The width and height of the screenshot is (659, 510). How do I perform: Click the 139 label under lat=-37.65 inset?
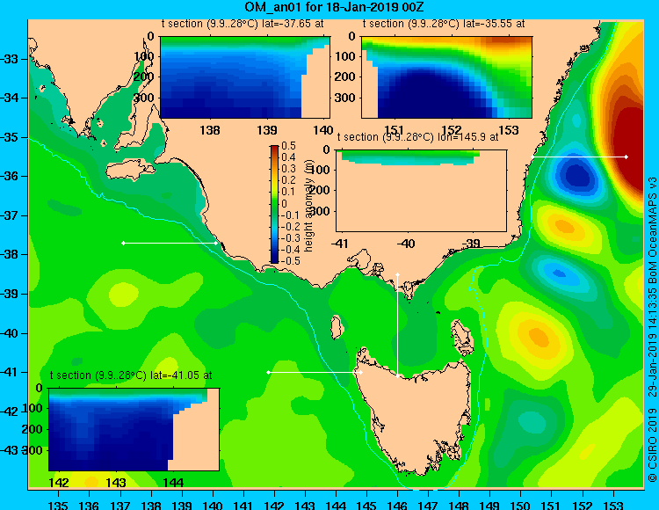click(x=267, y=130)
